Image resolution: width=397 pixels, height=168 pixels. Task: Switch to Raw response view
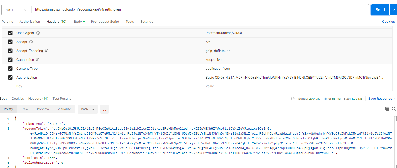pyautogui.click(x=25, y=109)
